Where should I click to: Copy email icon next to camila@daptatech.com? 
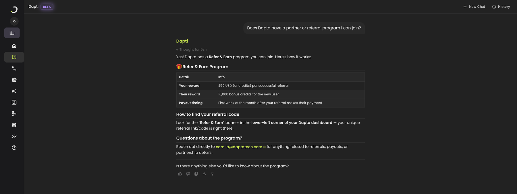click(265, 147)
